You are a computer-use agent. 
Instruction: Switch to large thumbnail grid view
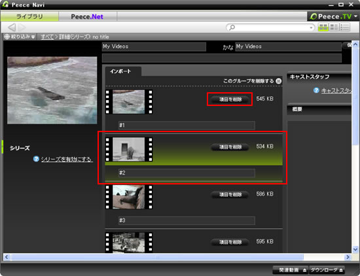(x=323, y=27)
